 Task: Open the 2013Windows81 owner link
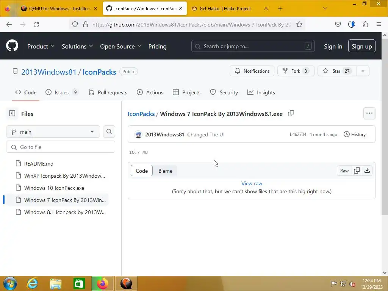[x=49, y=72]
